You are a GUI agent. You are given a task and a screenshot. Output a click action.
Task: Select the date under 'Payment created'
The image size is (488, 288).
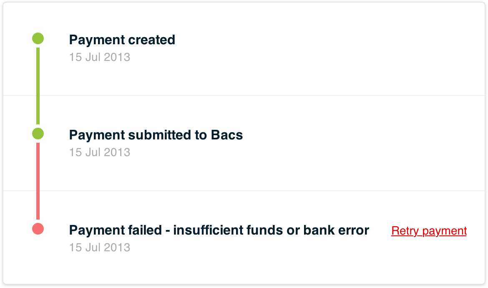click(x=100, y=57)
